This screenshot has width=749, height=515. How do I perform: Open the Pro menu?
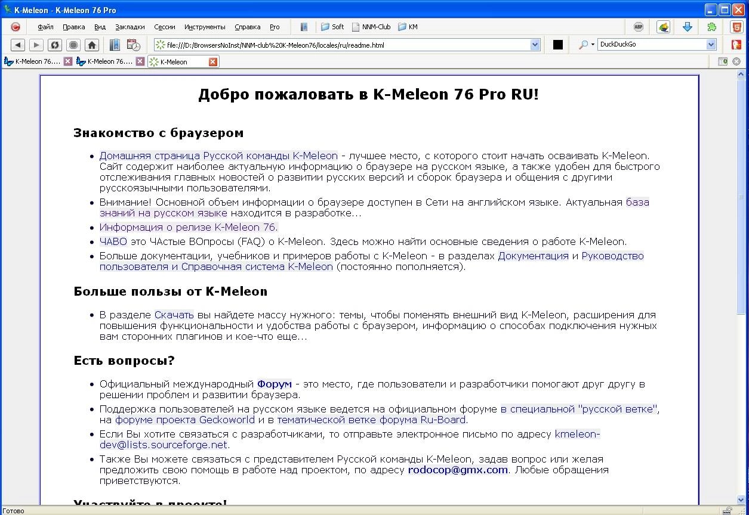coord(275,27)
